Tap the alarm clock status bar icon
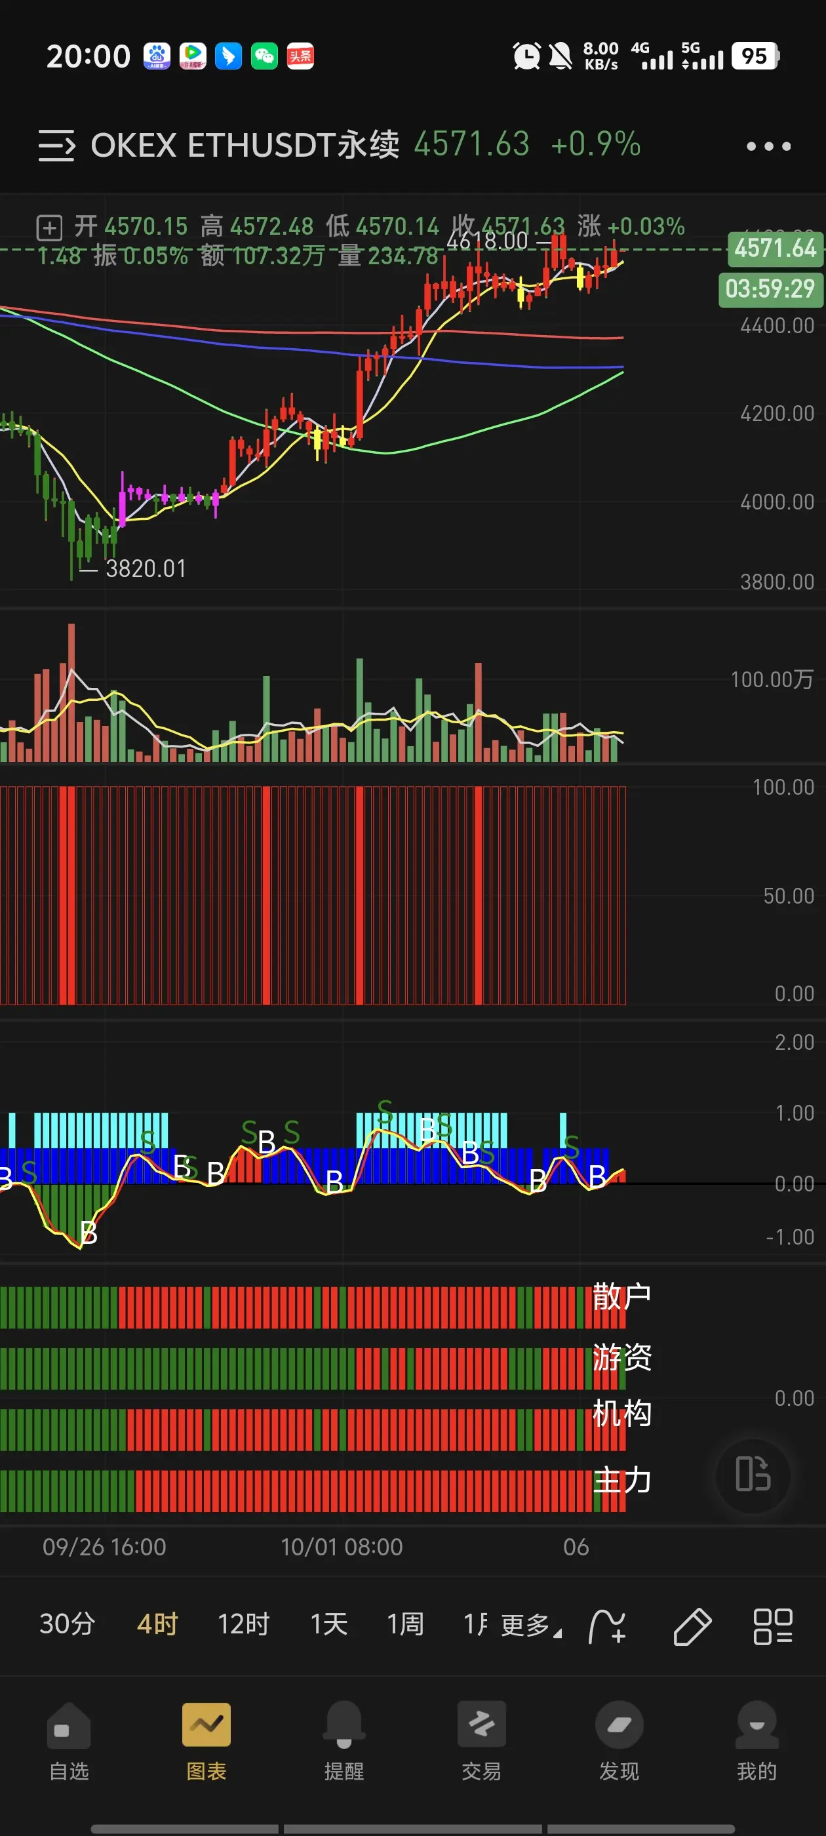826x1836 pixels. tap(526, 56)
